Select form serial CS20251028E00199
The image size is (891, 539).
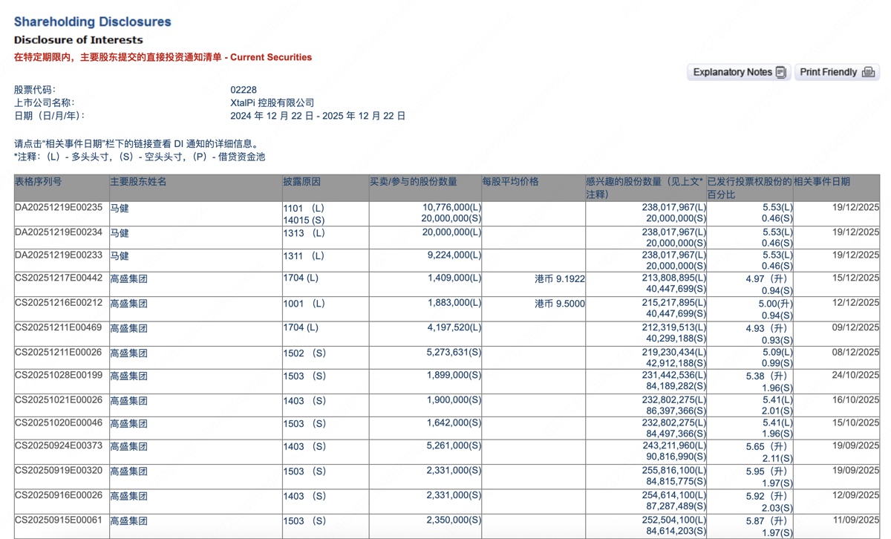tap(59, 376)
